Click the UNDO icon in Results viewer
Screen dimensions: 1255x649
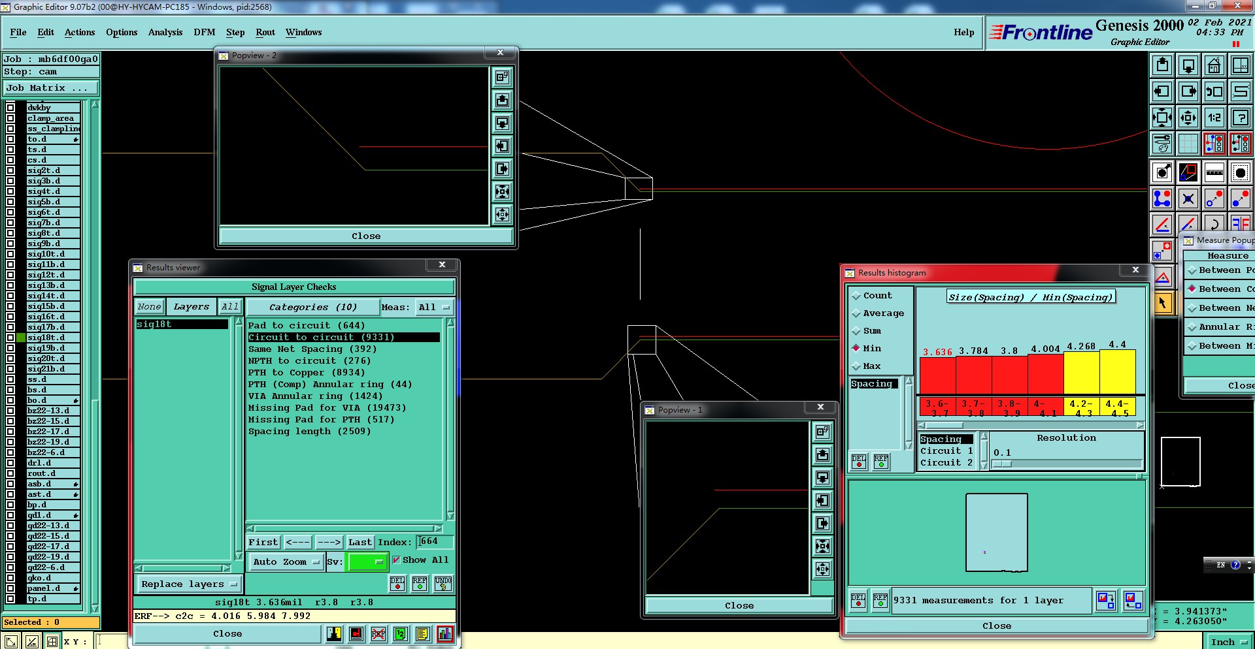(443, 583)
